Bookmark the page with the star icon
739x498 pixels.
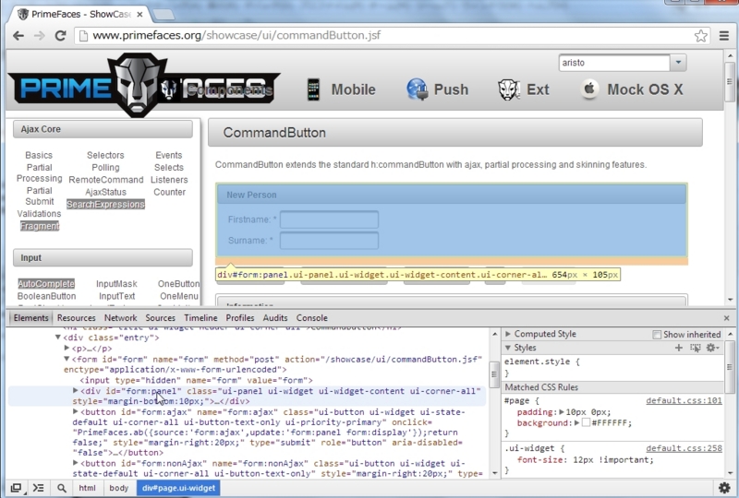[701, 36]
